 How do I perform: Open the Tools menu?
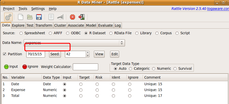[x=23, y=9]
